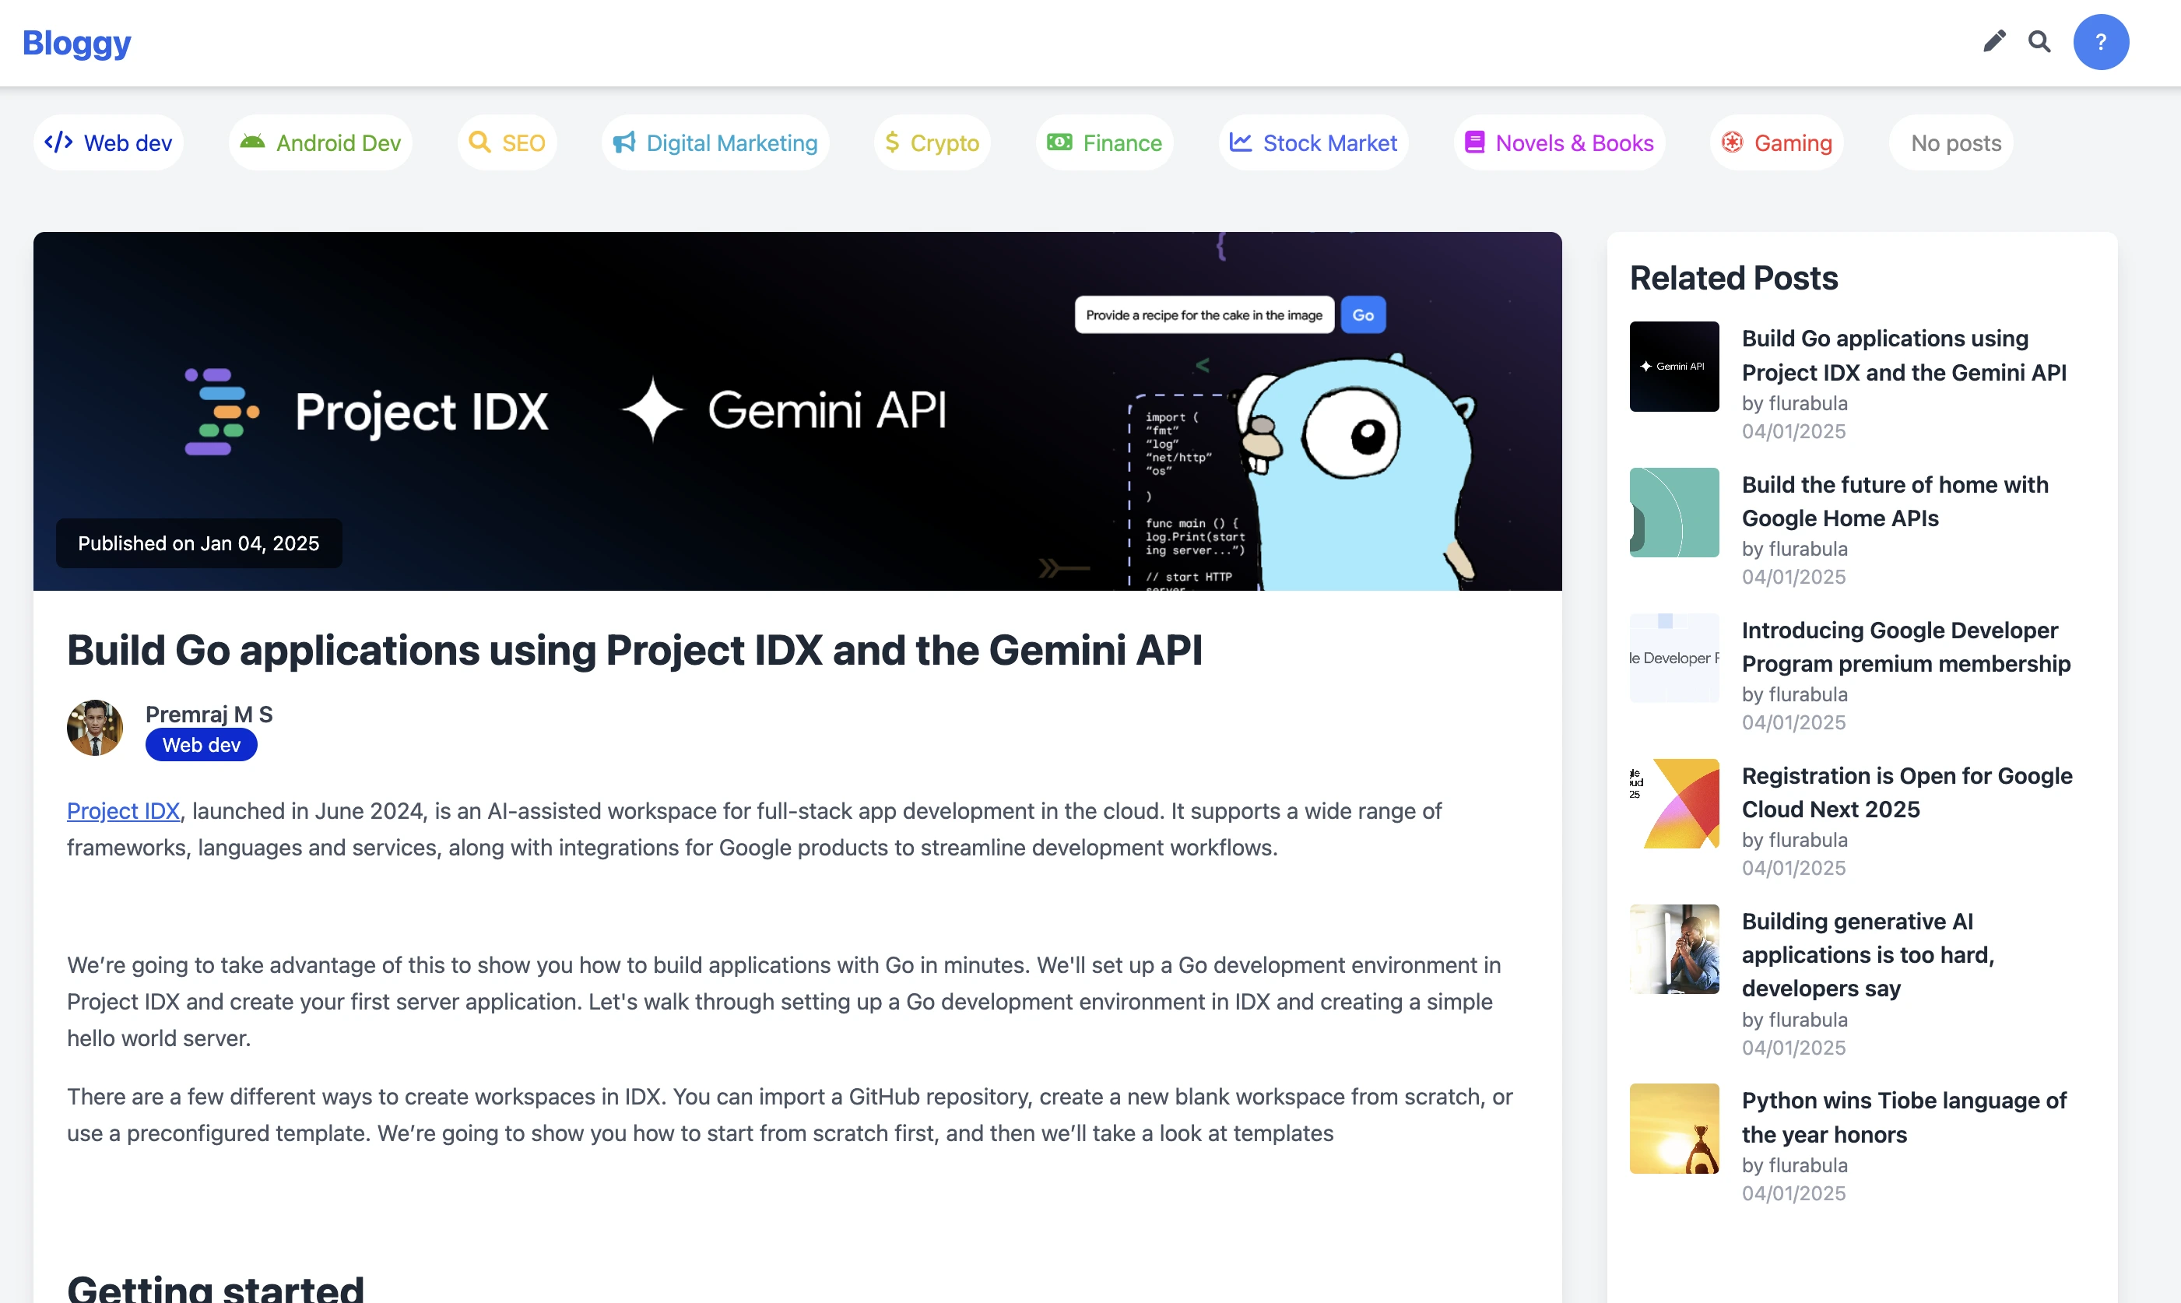Click the Related Posts heading

(1733, 277)
